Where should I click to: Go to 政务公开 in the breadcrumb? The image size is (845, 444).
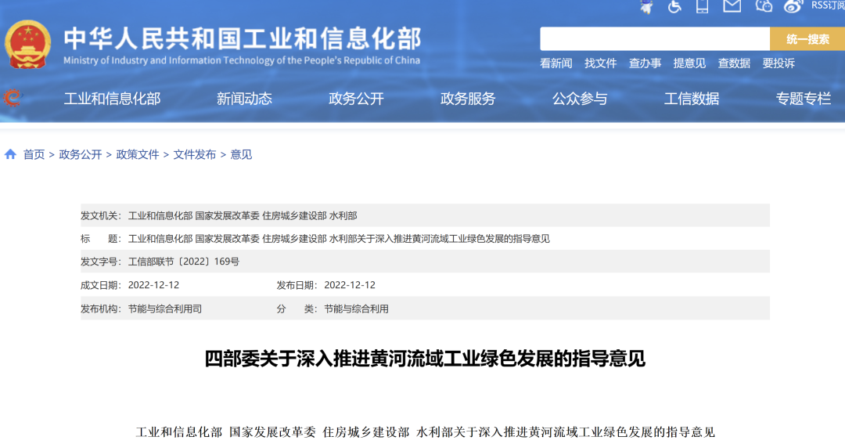81,155
